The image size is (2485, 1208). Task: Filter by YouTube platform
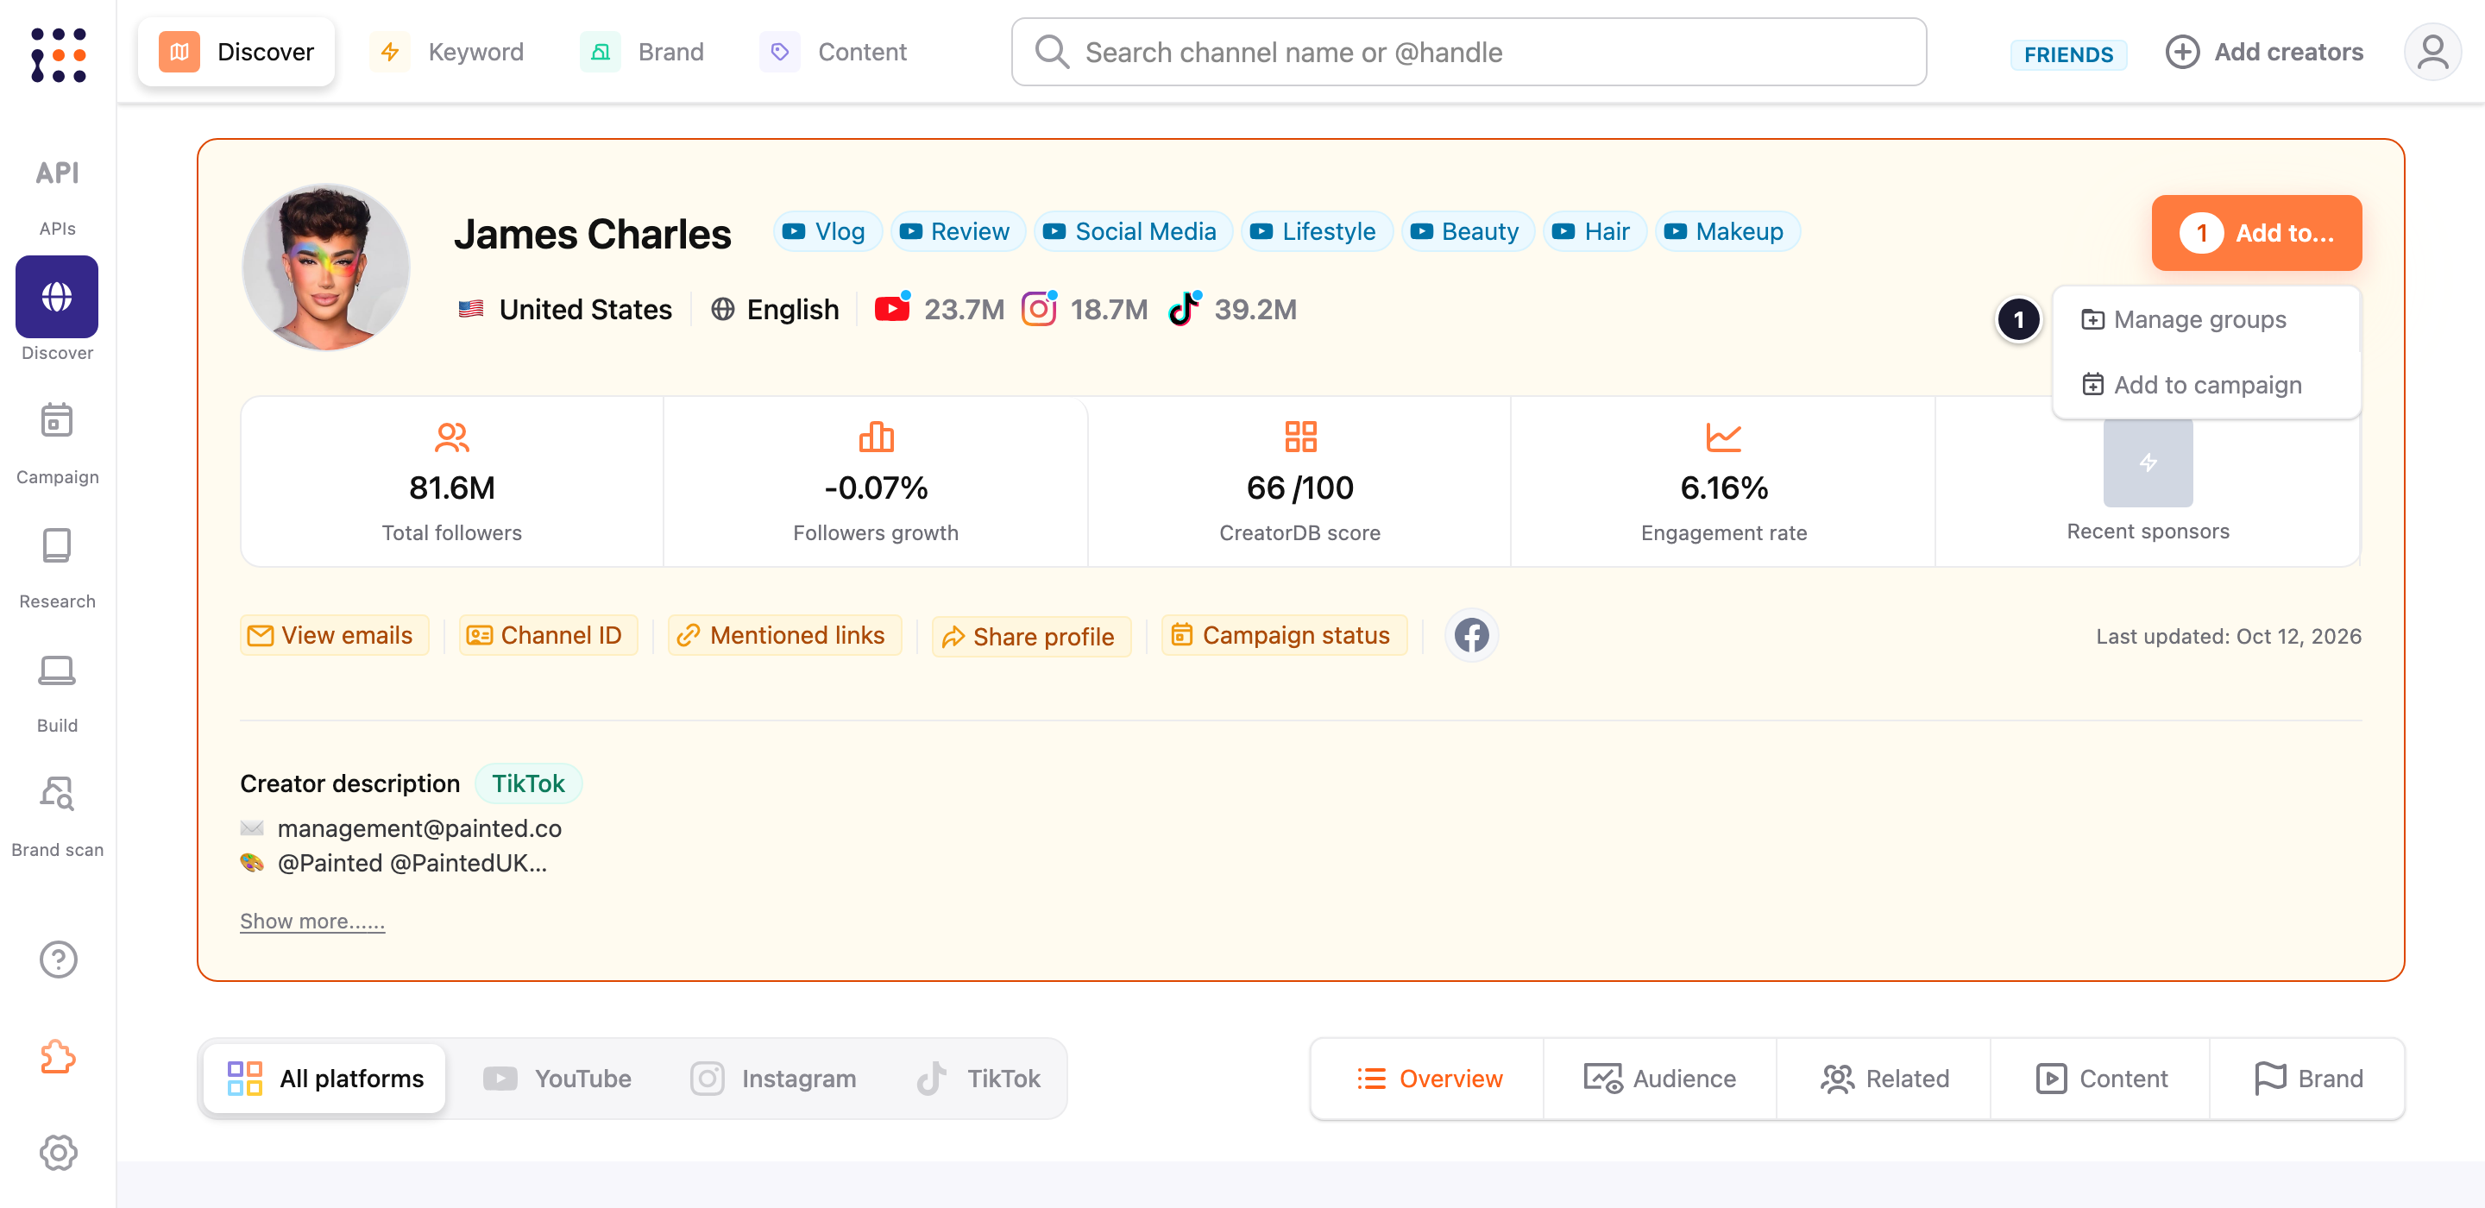558,1079
